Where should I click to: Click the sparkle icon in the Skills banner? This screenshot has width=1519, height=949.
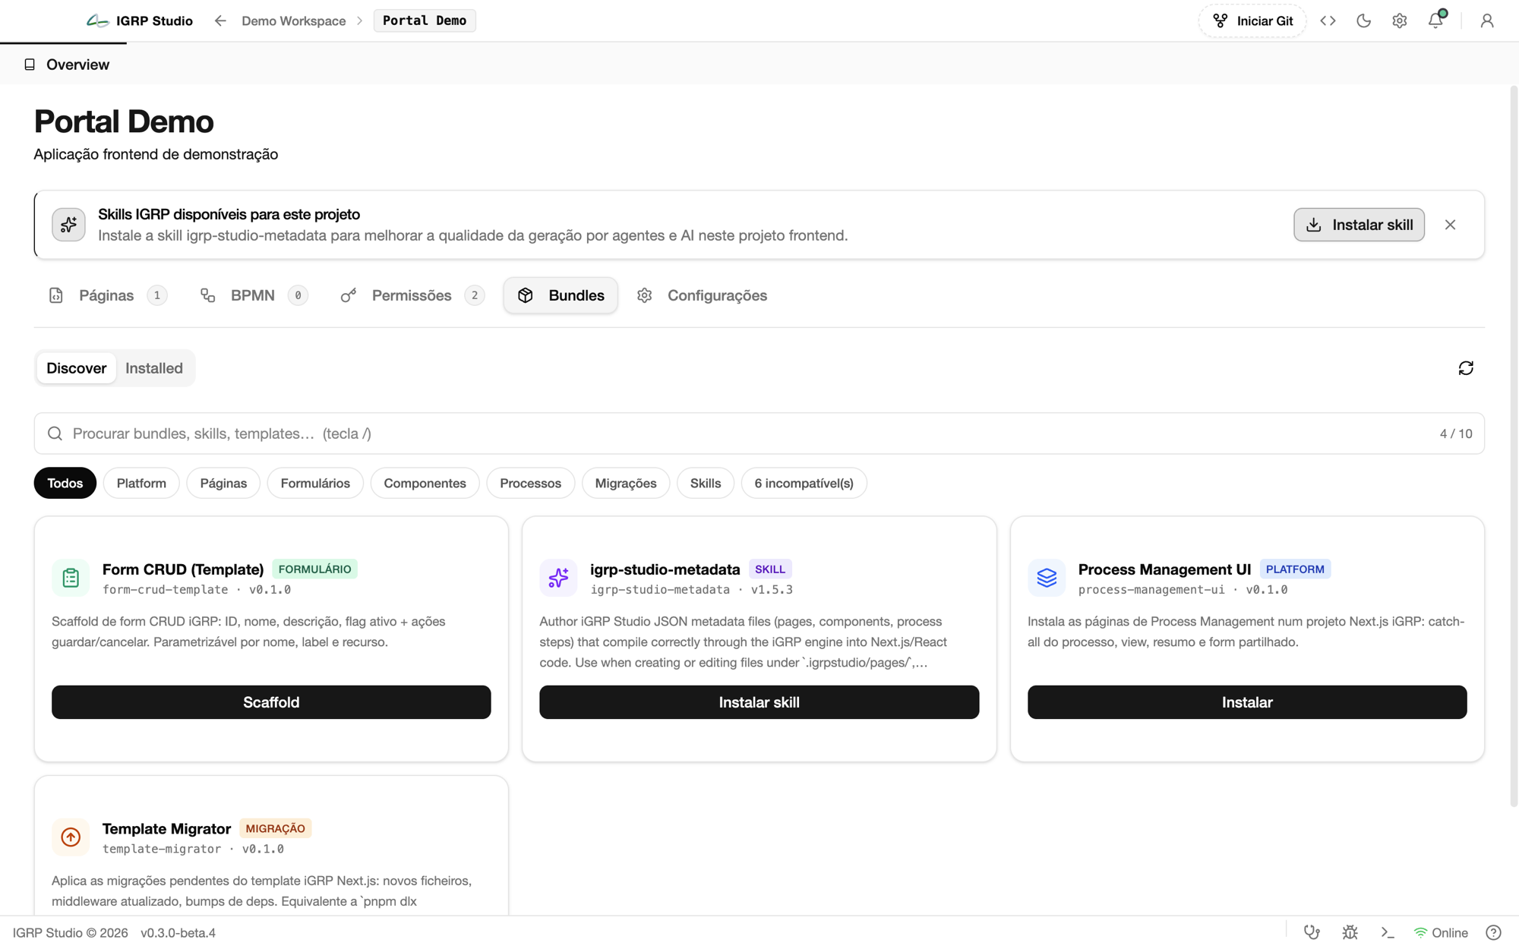pyautogui.click(x=68, y=225)
